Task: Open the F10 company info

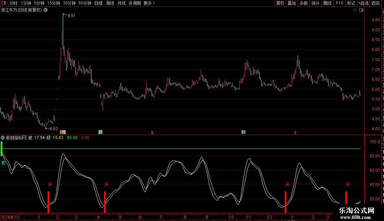Action: (339, 3)
